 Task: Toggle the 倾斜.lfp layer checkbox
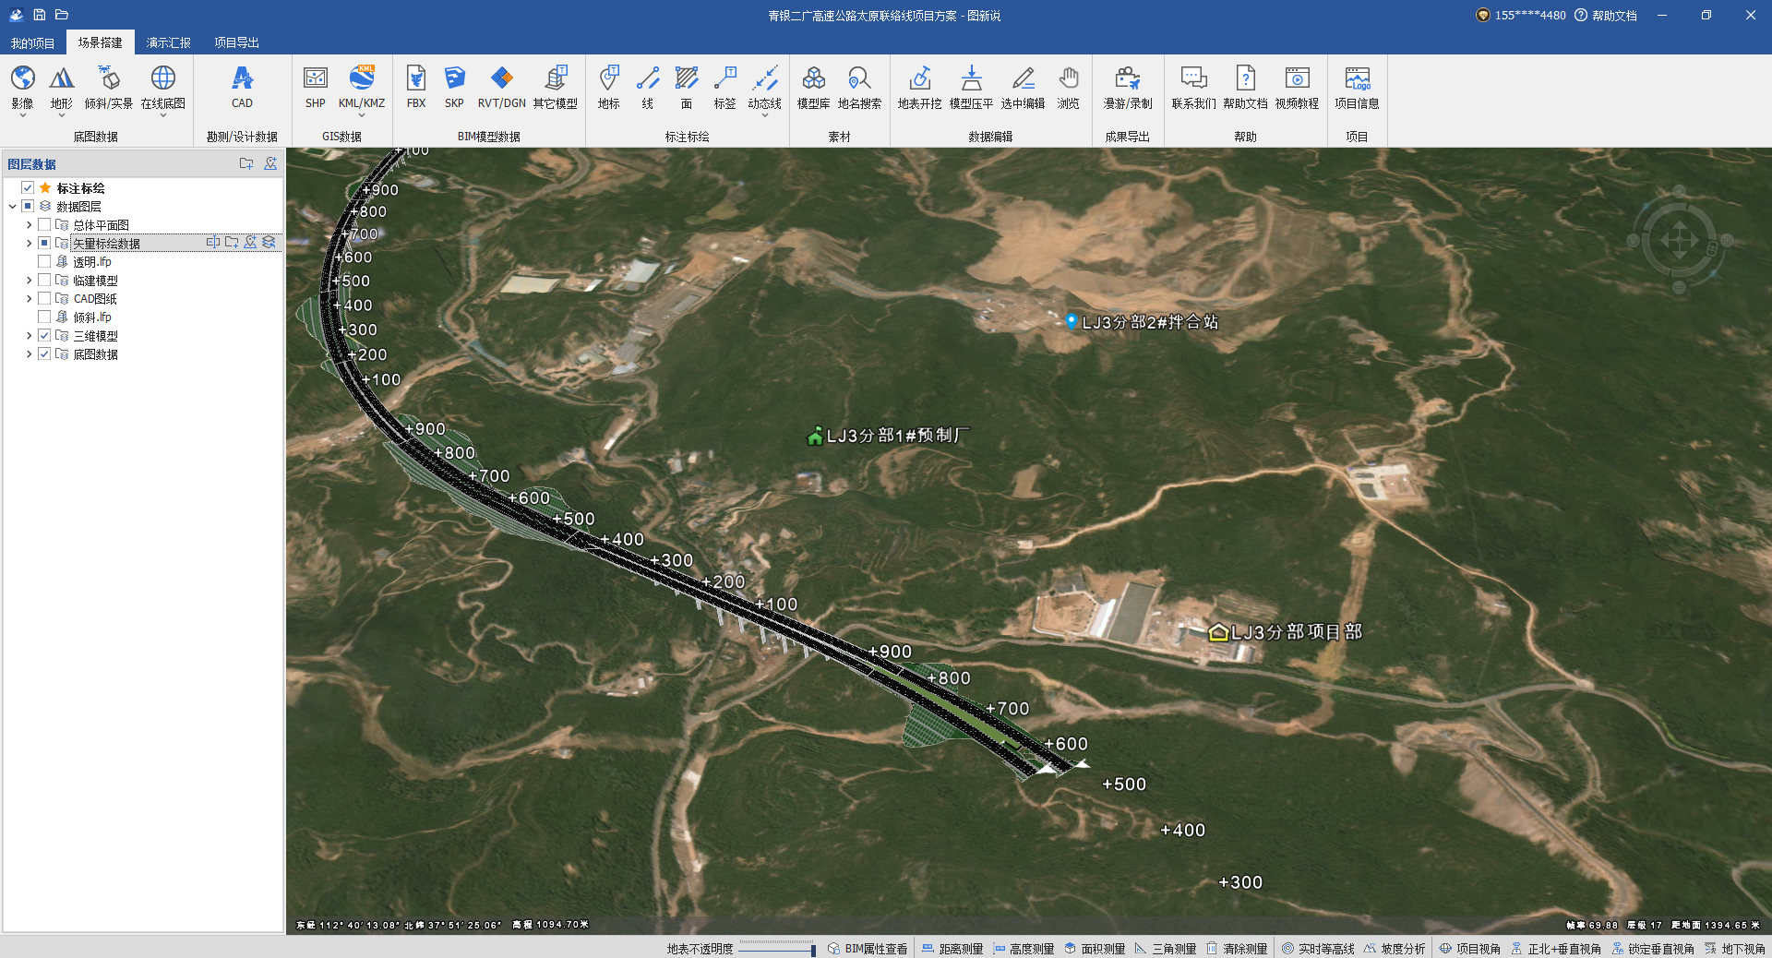click(44, 317)
